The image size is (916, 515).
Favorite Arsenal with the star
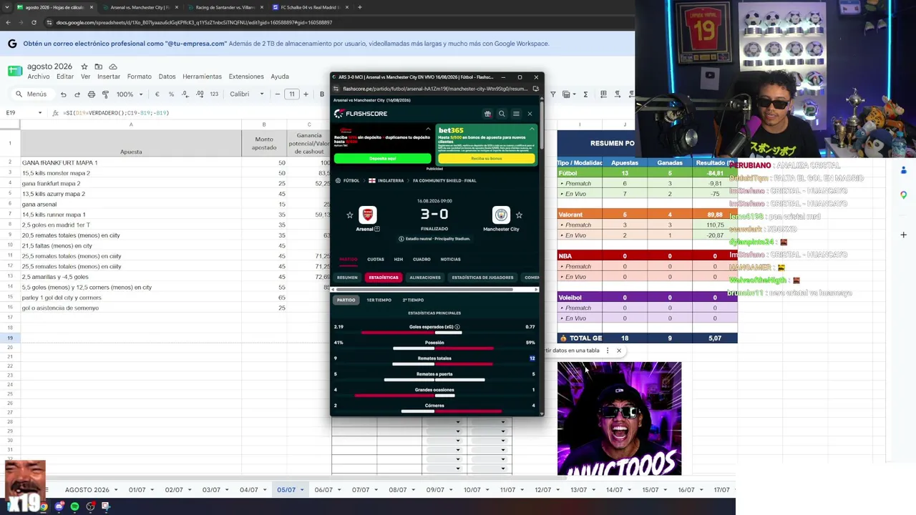[x=350, y=215]
